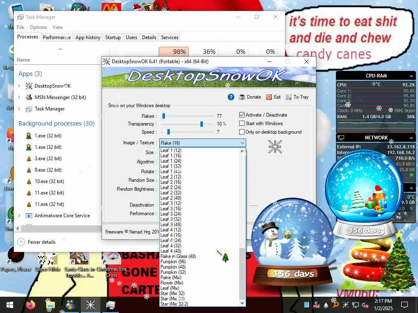This screenshot has width=418, height=313.
Task: Expand the Antimalware Core Service row
Action: tap(19, 216)
